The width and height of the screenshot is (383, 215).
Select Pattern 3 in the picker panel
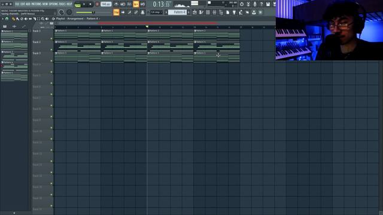pyautogui.click(x=14, y=56)
